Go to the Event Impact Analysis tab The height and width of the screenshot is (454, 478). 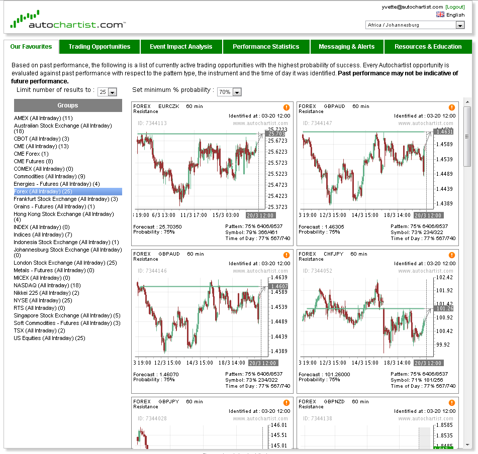click(x=181, y=47)
